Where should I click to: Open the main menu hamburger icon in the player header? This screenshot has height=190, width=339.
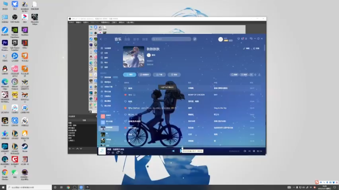246,38
